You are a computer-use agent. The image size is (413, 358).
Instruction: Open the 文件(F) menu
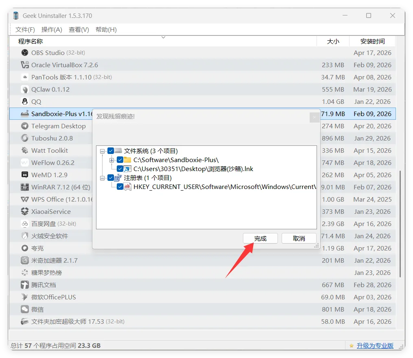(x=25, y=29)
